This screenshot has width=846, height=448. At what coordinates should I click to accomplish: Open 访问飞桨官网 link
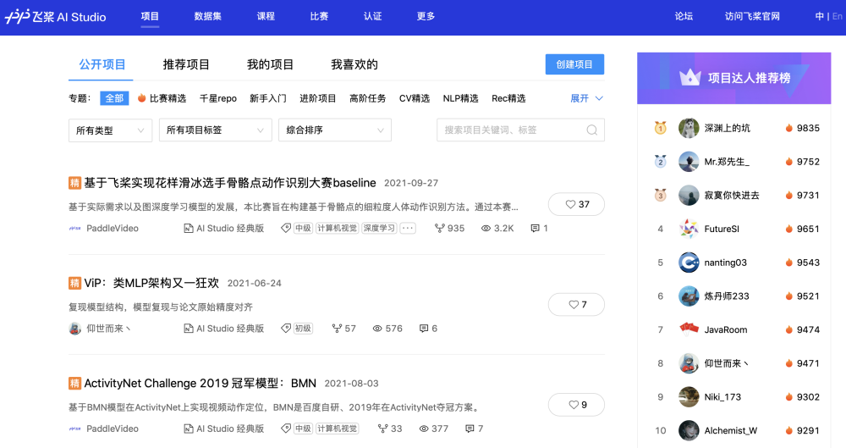(752, 16)
